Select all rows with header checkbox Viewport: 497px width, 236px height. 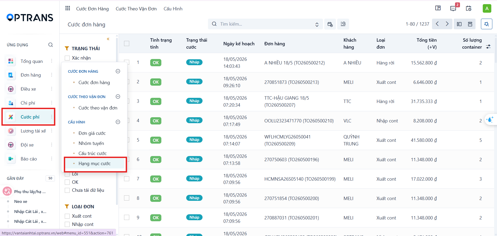(x=127, y=43)
